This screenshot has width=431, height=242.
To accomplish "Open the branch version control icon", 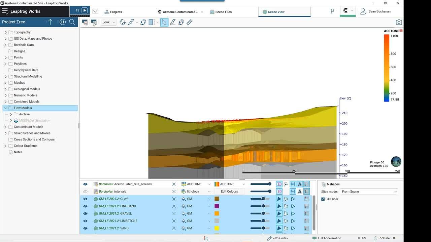I will pos(332,11).
